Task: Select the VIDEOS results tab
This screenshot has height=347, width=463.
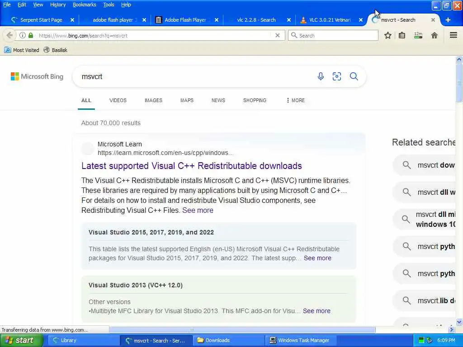Action: (x=118, y=100)
